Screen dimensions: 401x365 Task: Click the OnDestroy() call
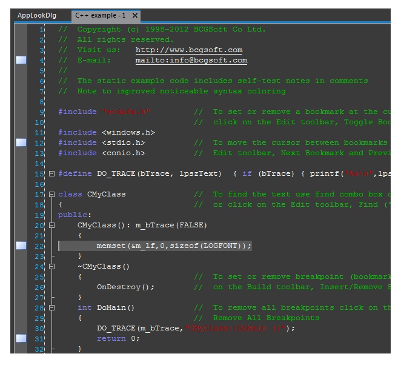(125, 287)
